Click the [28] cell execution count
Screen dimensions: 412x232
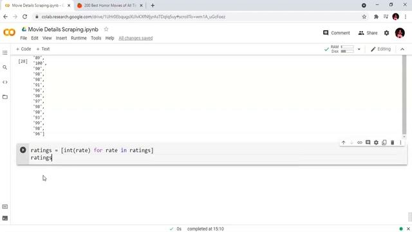pyautogui.click(x=23, y=61)
